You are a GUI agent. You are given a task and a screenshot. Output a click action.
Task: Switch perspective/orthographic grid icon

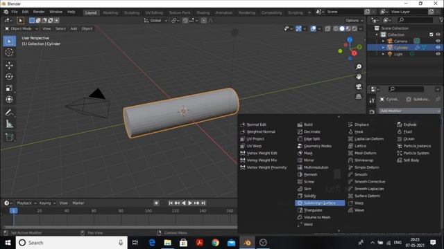tap(359, 97)
